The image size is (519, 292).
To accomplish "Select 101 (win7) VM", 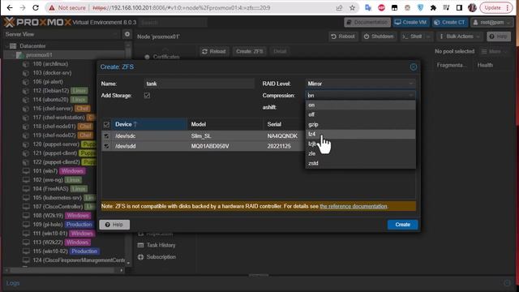I will [x=45, y=171].
